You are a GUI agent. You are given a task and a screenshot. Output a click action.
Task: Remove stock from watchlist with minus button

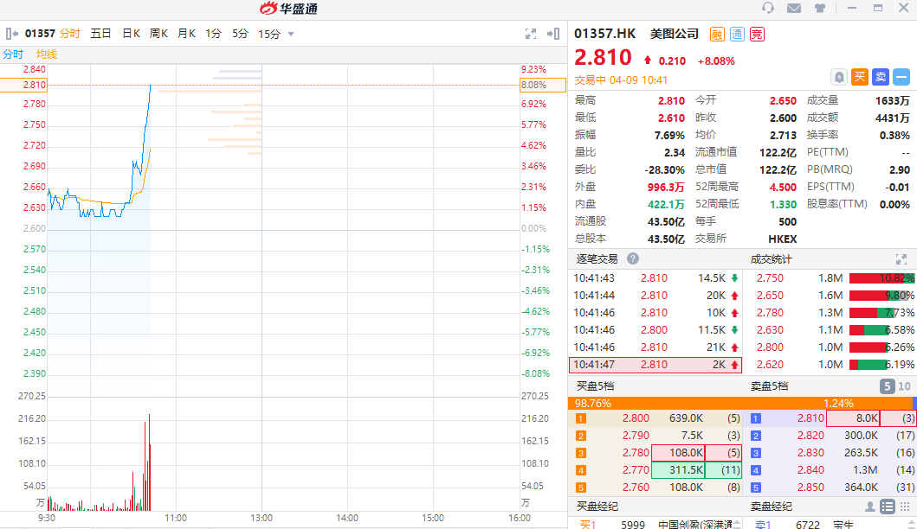coord(901,77)
